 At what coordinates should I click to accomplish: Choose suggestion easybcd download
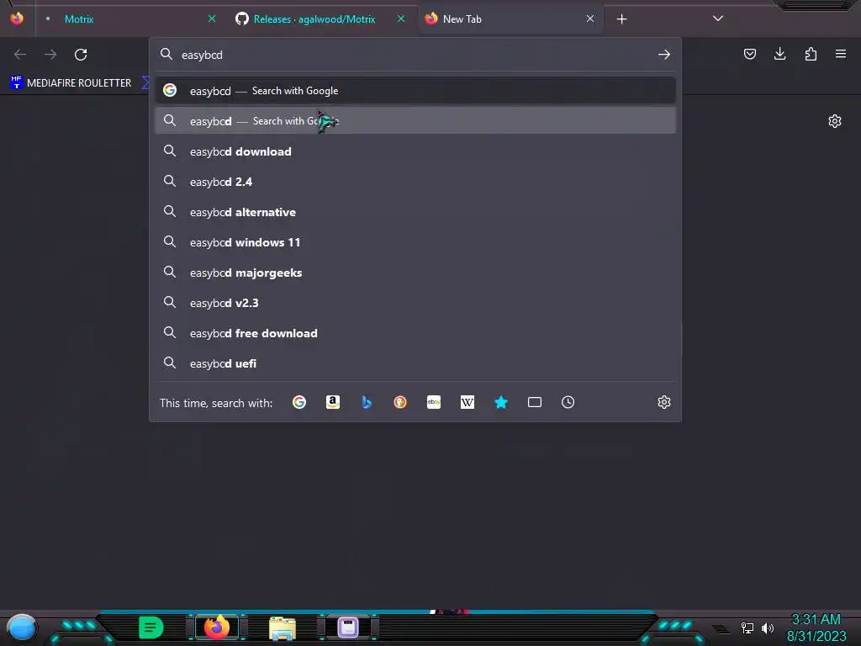(x=415, y=151)
